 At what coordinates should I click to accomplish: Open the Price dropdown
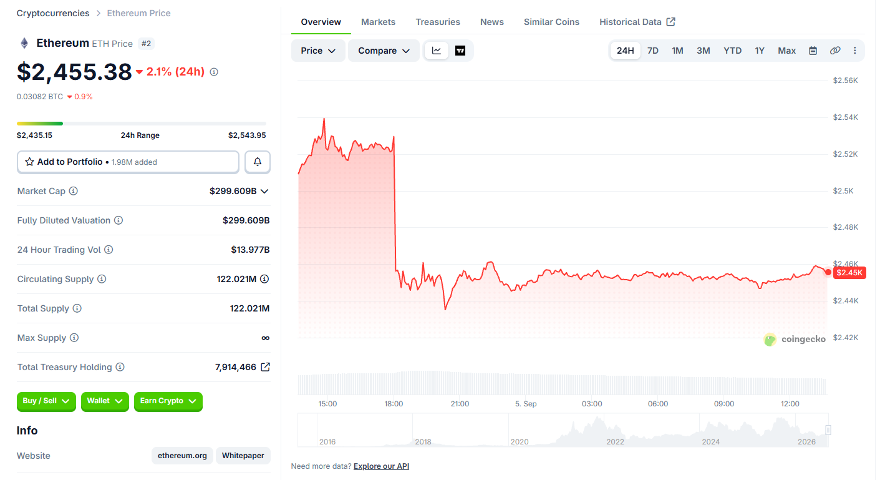(318, 51)
